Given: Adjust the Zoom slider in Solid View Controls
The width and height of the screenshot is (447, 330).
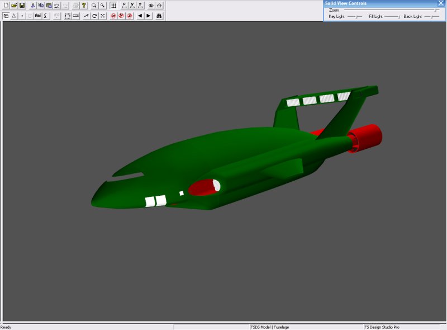Looking at the screenshot, I should 392,10.
